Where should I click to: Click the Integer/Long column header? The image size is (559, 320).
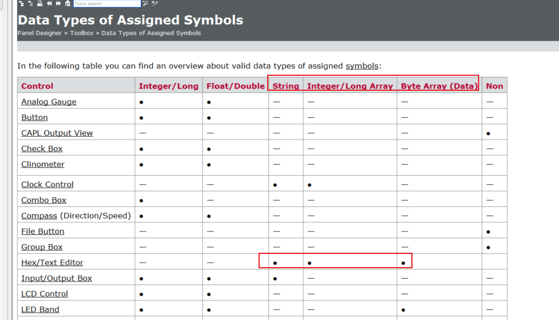169,86
